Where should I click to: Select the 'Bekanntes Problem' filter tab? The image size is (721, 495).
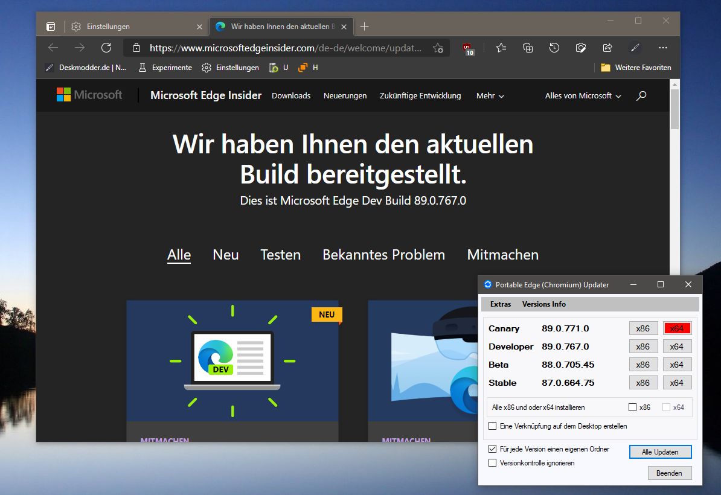click(x=384, y=255)
